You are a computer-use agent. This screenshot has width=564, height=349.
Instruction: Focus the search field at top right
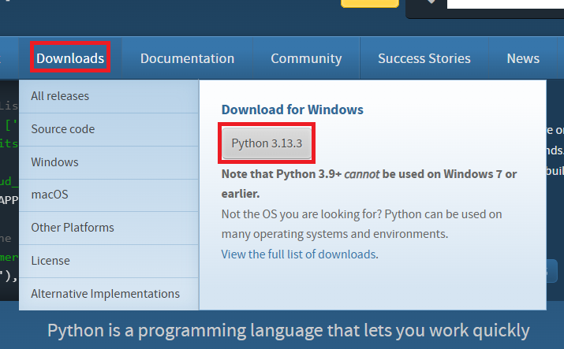click(x=505, y=4)
